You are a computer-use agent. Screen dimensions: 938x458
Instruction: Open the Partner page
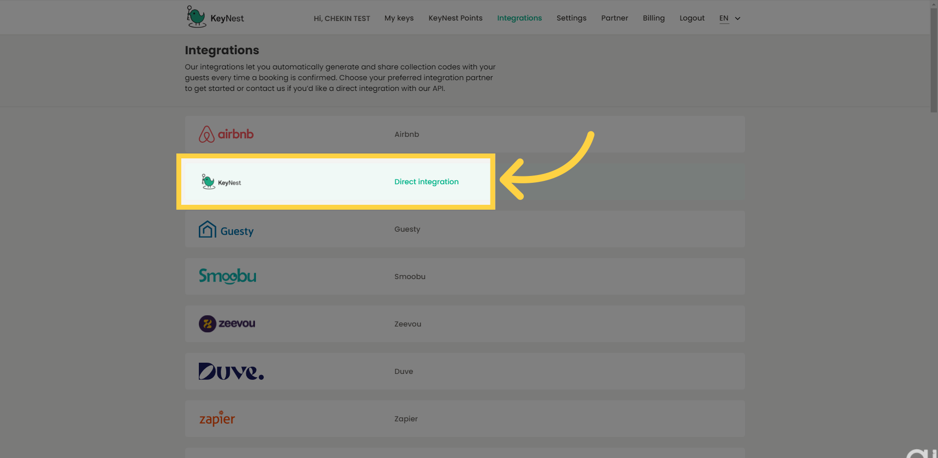[614, 18]
